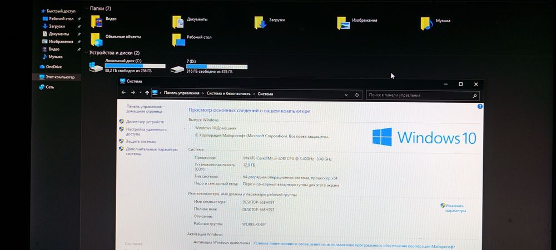Open Условия лицензионного соглашения link
This screenshot has width=556, height=250.
point(354,246)
